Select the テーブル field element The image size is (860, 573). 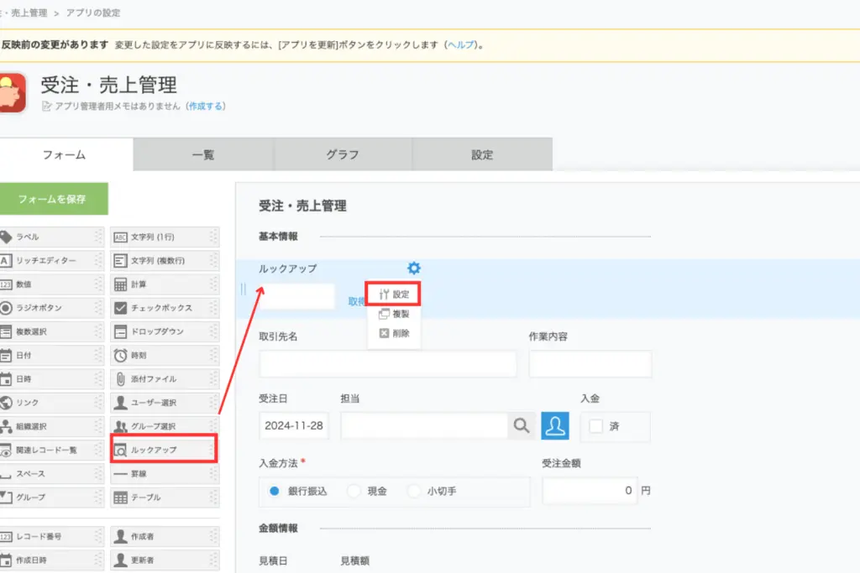163,497
